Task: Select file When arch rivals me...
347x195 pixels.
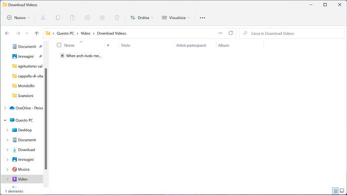Action: click(x=81, y=56)
